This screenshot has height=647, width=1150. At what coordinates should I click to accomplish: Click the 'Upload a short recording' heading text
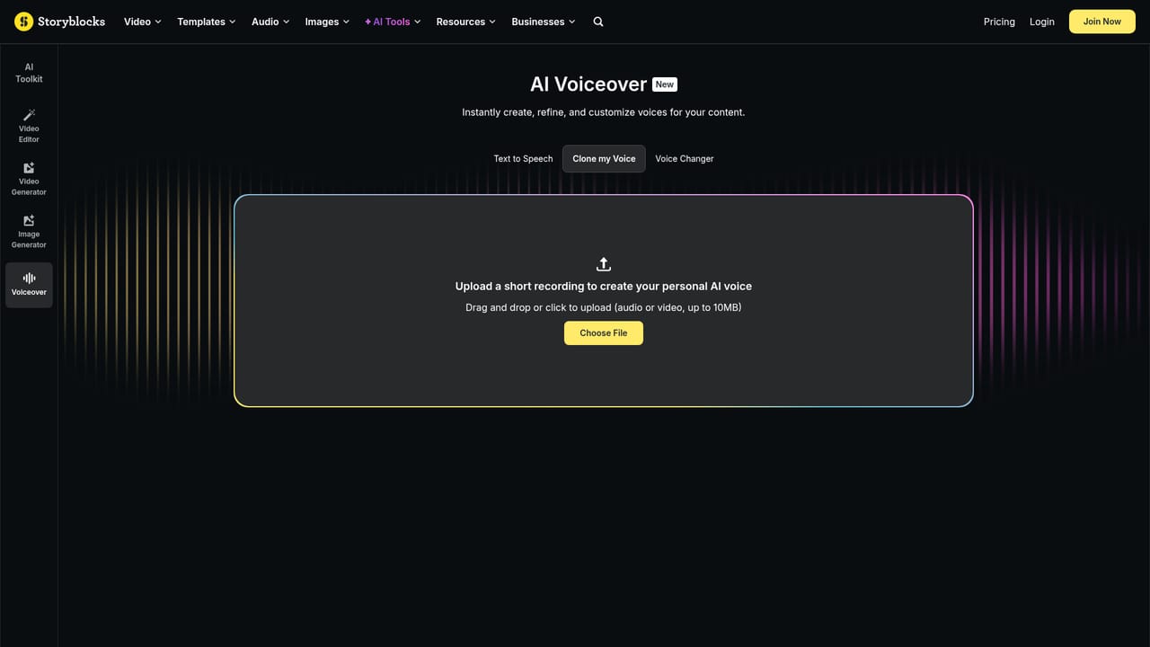point(604,287)
